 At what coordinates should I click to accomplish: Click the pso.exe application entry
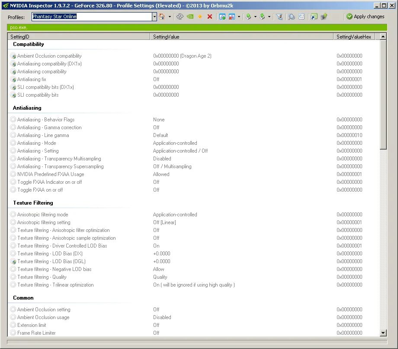tap(19, 27)
